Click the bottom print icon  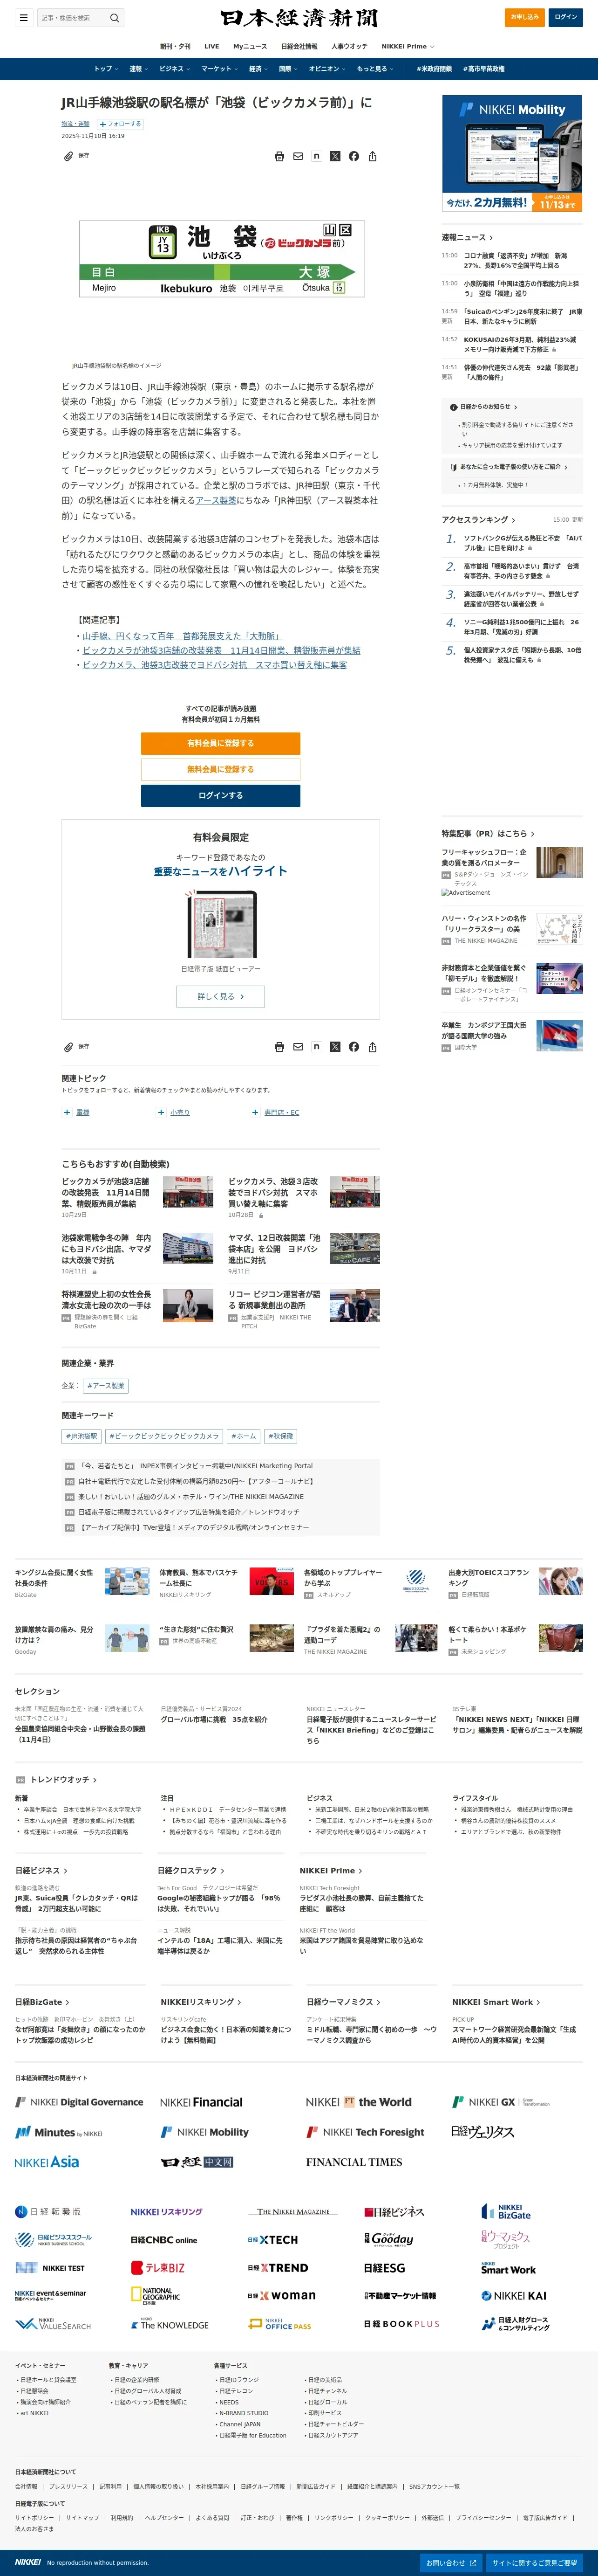[279, 1047]
